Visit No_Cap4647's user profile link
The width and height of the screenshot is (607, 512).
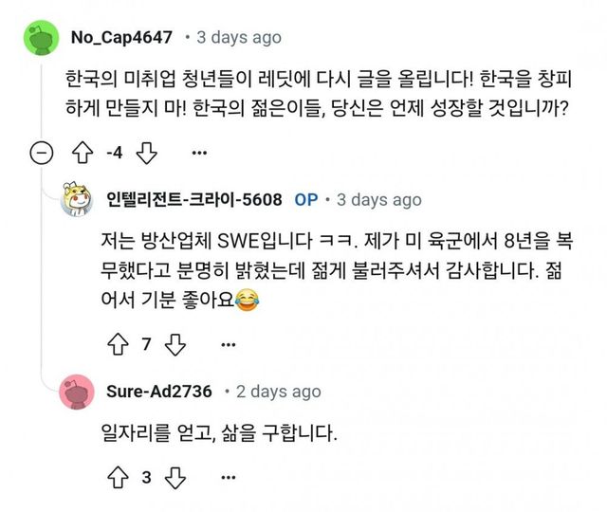(x=121, y=38)
